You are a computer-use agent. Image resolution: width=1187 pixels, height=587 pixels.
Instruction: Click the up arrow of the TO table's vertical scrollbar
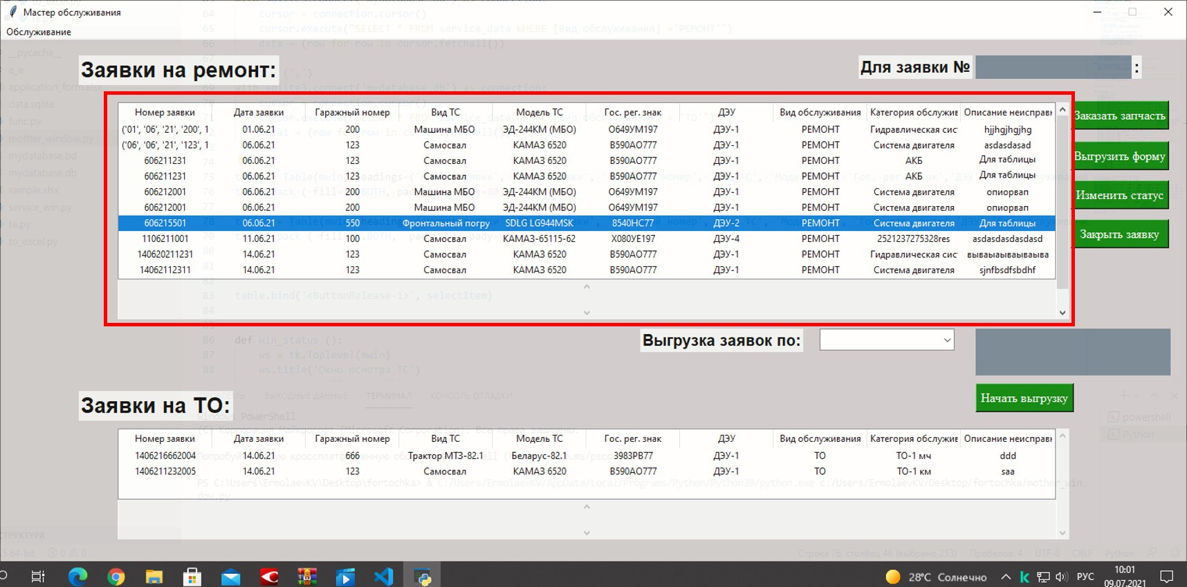1062,436
